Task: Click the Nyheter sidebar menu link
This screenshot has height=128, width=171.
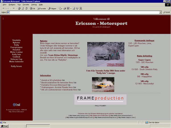Action: [x=16, y=43]
